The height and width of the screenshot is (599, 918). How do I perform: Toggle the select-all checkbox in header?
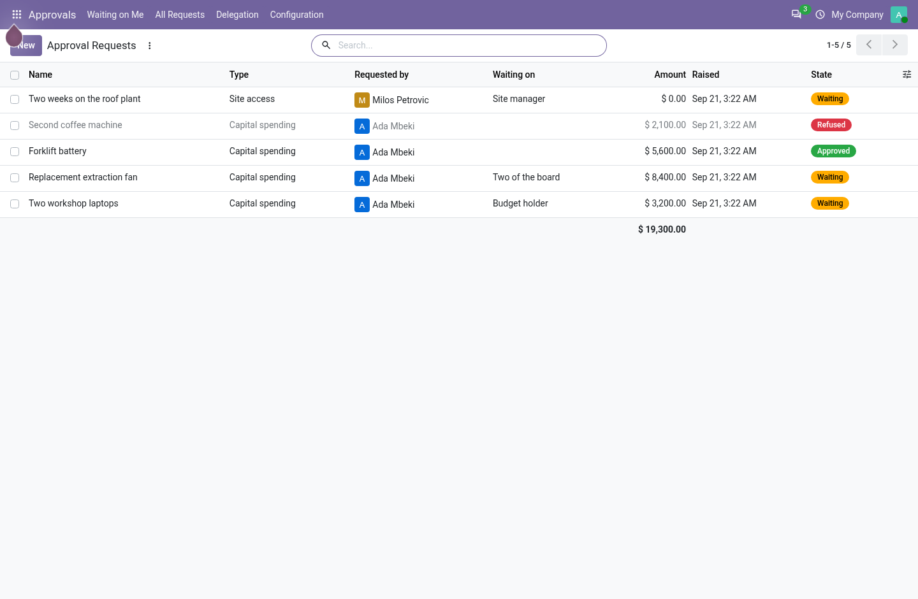coord(15,75)
